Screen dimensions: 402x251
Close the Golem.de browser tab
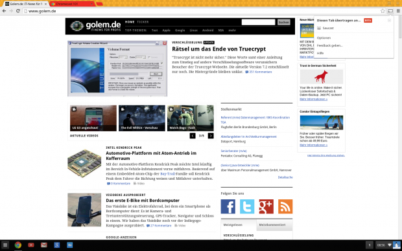45,4
